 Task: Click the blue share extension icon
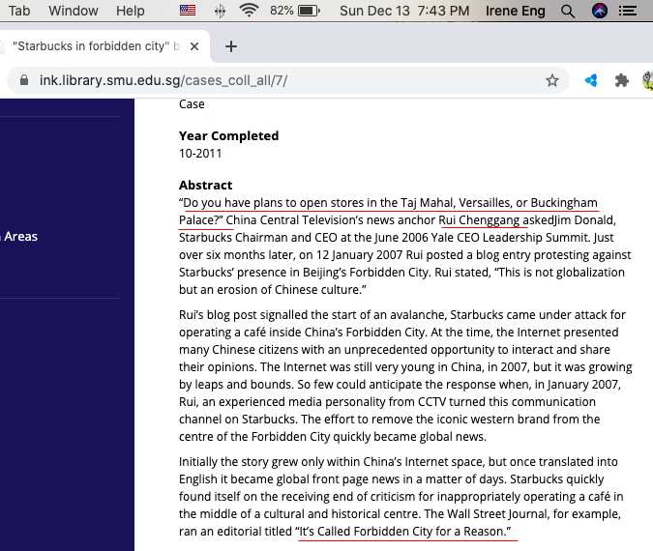tap(591, 81)
